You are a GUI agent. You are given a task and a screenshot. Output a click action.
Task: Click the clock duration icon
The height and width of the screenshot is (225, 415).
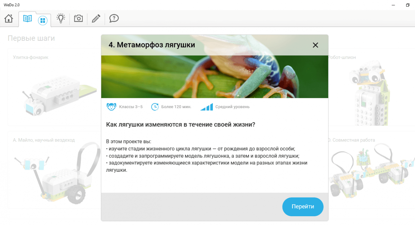click(155, 107)
